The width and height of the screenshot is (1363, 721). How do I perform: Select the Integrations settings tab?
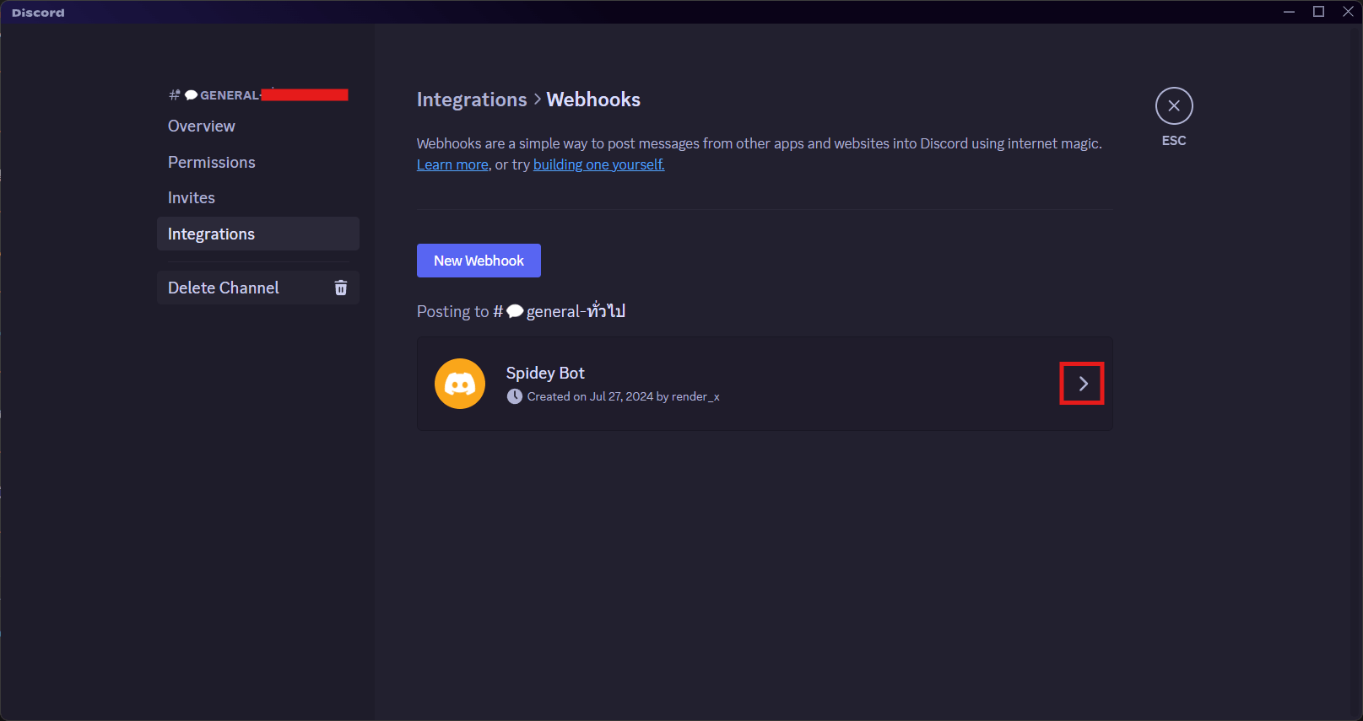(x=258, y=234)
